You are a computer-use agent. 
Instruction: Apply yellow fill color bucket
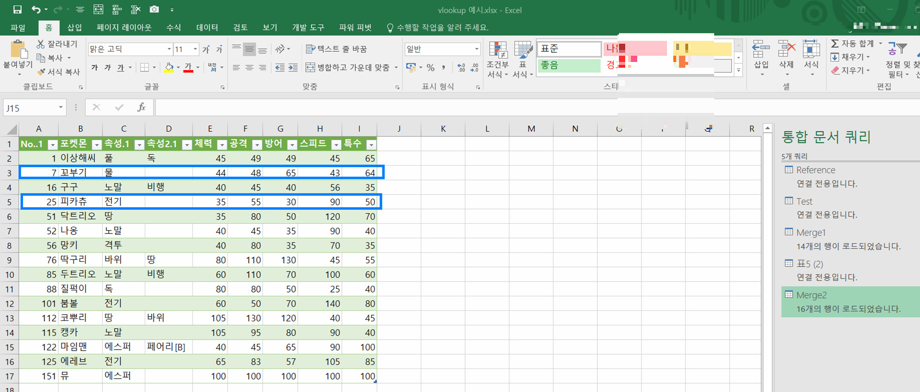[x=169, y=68]
